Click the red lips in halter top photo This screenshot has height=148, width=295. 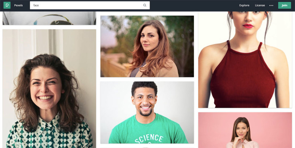point(248,26)
